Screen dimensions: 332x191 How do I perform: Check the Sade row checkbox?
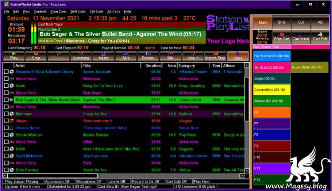[6, 85]
